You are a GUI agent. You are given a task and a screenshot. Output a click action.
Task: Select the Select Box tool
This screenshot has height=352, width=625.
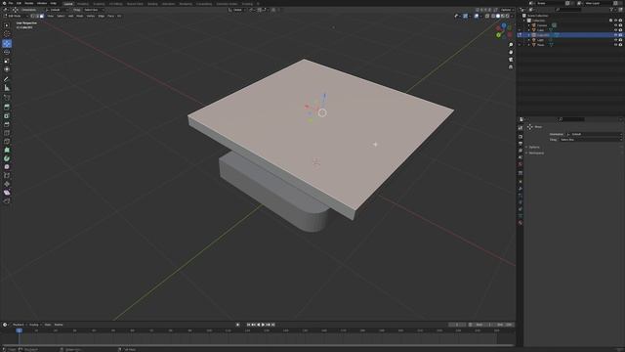(7, 25)
